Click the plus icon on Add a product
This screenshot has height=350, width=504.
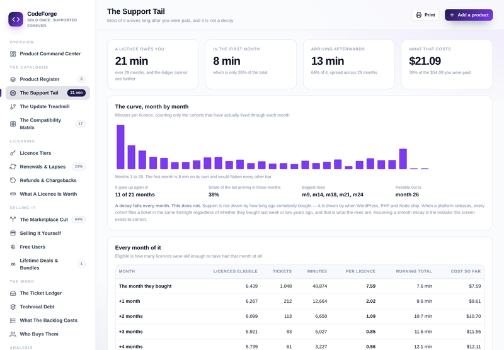pyautogui.click(x=452, y=15)
